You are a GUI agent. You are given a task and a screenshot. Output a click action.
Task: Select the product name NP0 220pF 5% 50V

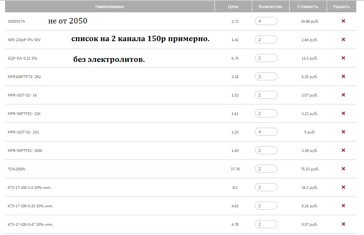pyautogui.click(x=24, y=40)
